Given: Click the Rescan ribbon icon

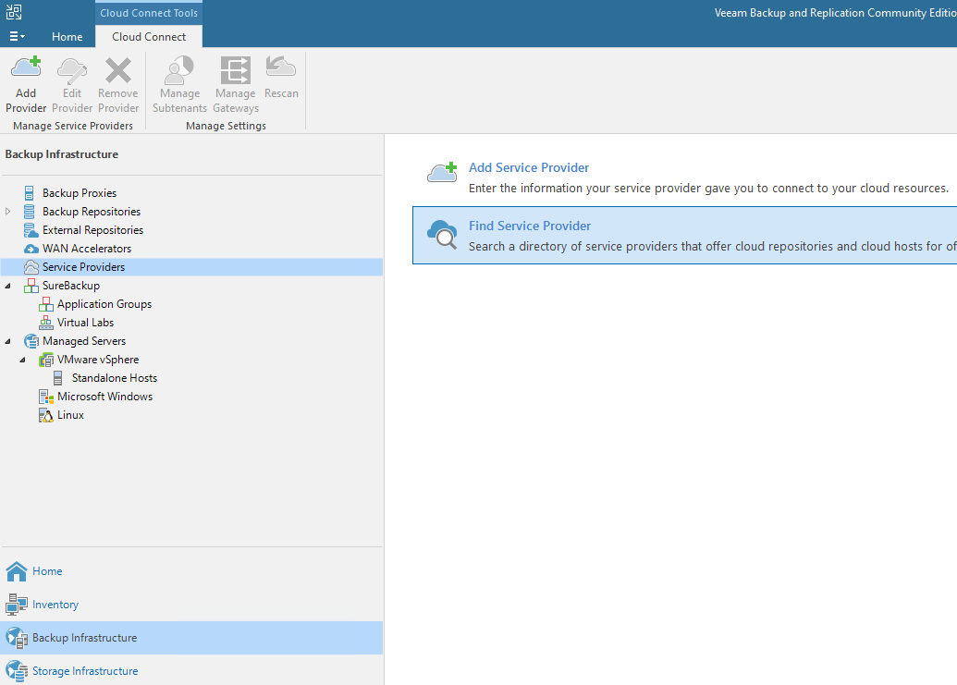Looking at the screenshot, I should [x=281, y=67].
